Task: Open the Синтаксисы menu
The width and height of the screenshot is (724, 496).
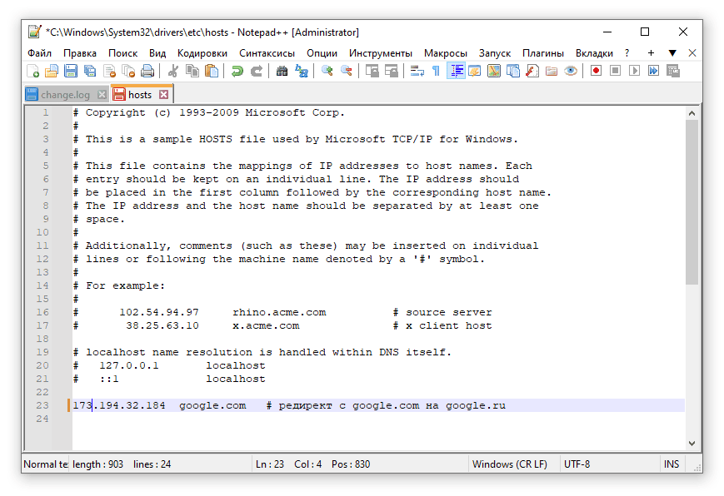Action: coord(267,53)
